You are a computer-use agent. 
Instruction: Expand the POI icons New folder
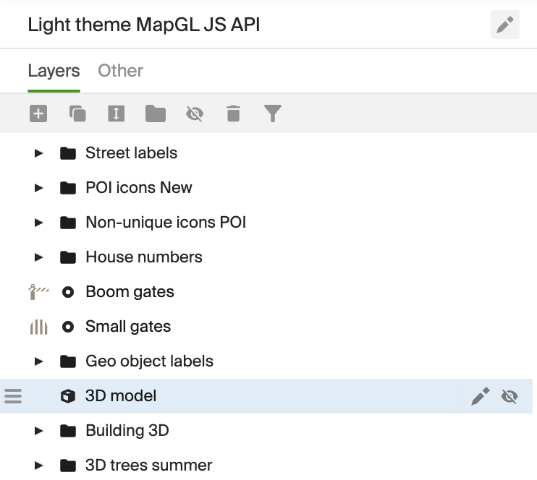coord(39,188)
